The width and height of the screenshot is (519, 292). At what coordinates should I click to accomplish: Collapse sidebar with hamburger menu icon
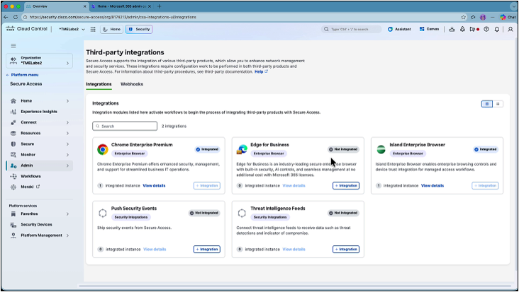(13, 46)
